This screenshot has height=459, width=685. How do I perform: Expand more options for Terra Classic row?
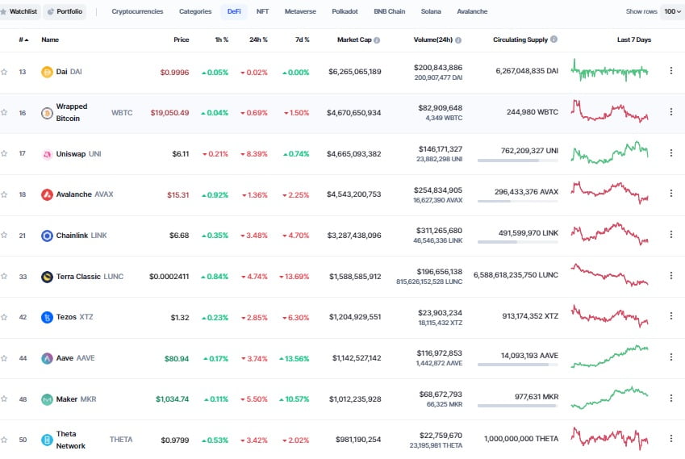tap(670, 277)
